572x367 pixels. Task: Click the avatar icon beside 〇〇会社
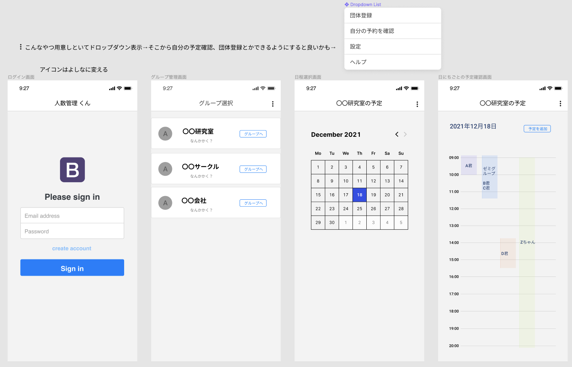[x=165, y=203]
